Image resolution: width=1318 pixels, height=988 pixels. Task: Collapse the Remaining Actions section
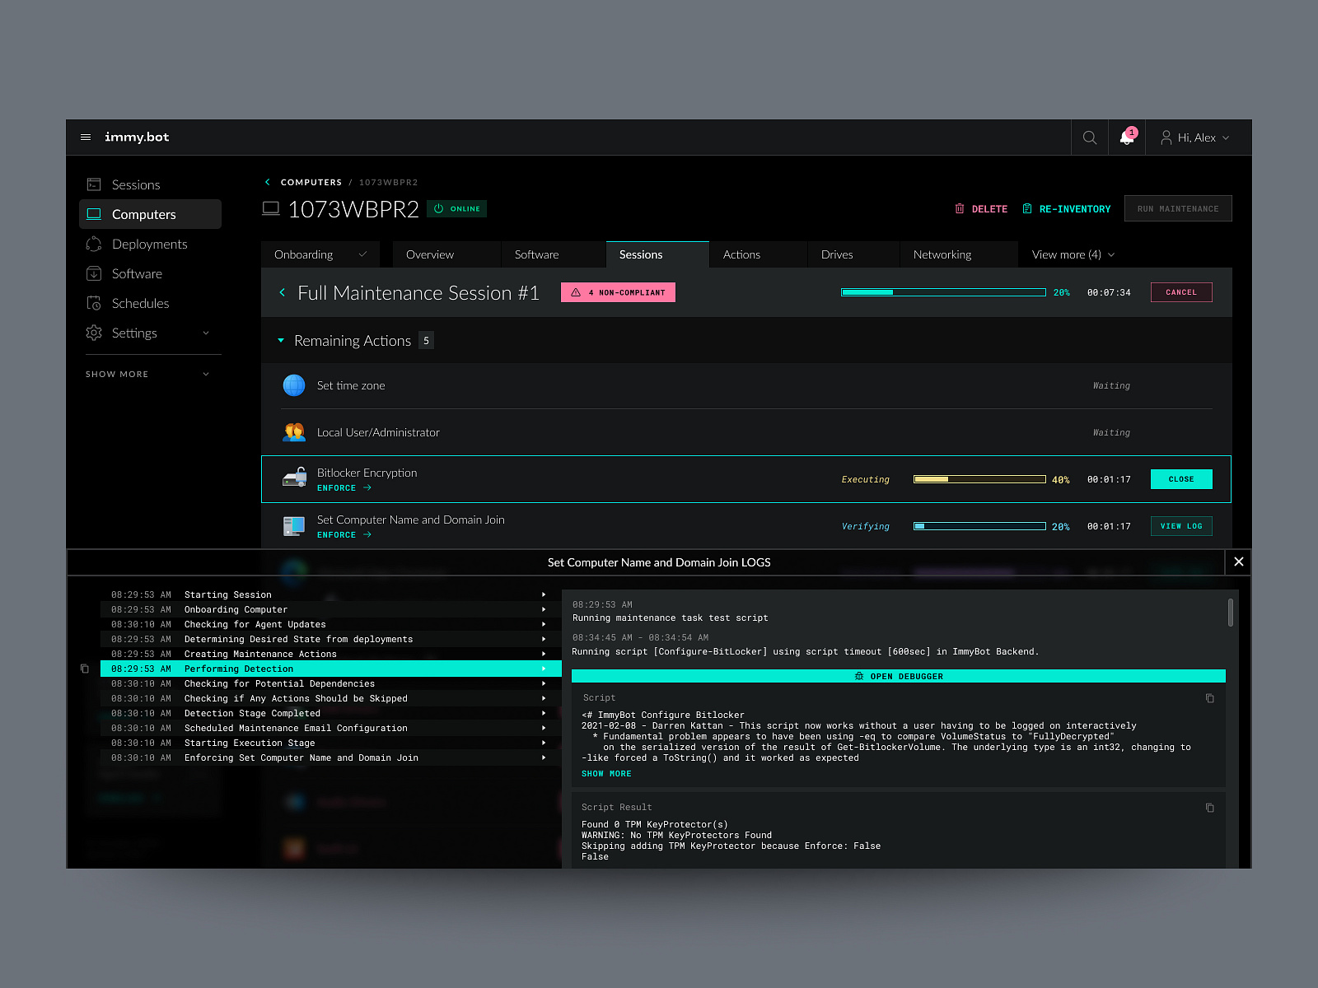coord(281,340)
